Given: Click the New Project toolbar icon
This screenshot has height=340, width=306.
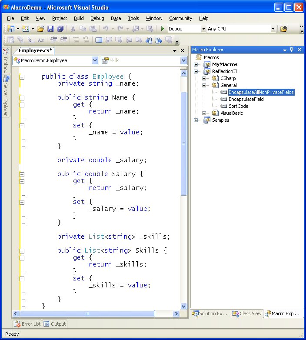Looking at the screenshot, I should point(11,29).
